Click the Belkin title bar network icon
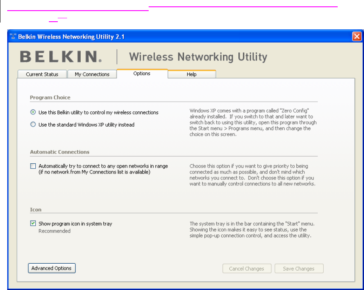The width and height of the screenshot is (364, 290). pyautogui.click(x=13, y=36)
